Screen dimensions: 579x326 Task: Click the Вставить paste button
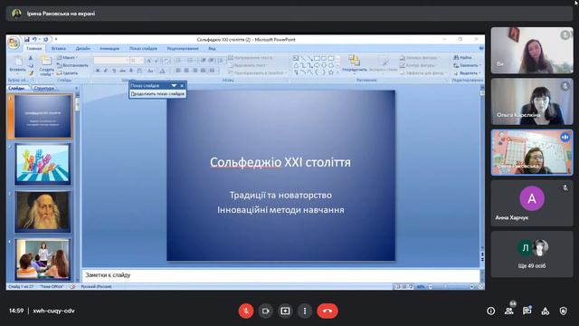pyautogui.click(x=17, y=64)
